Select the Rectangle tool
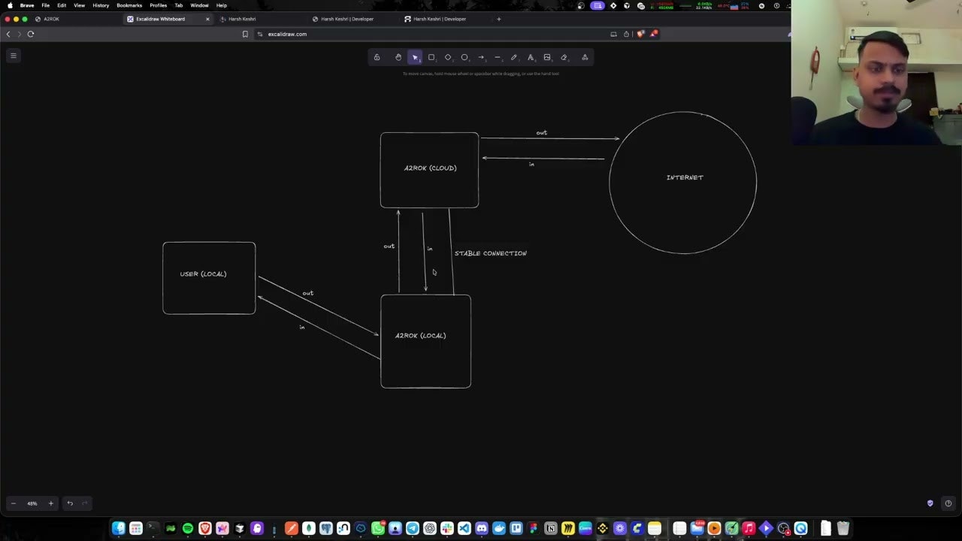 tap(431, 57)
